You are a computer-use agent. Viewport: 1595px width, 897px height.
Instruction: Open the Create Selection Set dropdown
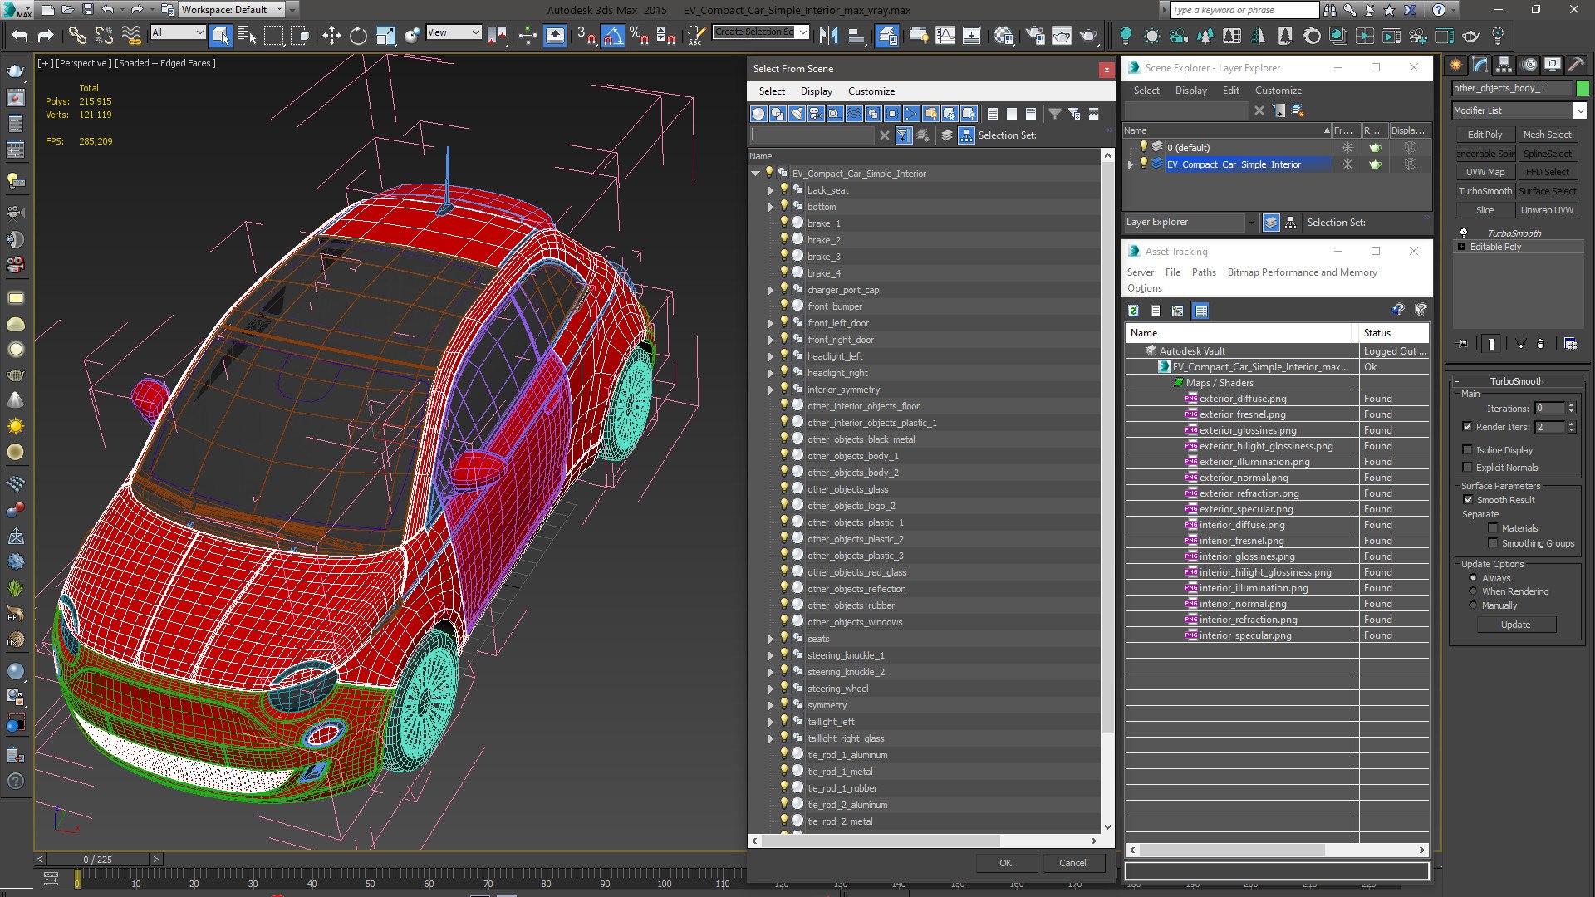[x=761, y=32]
